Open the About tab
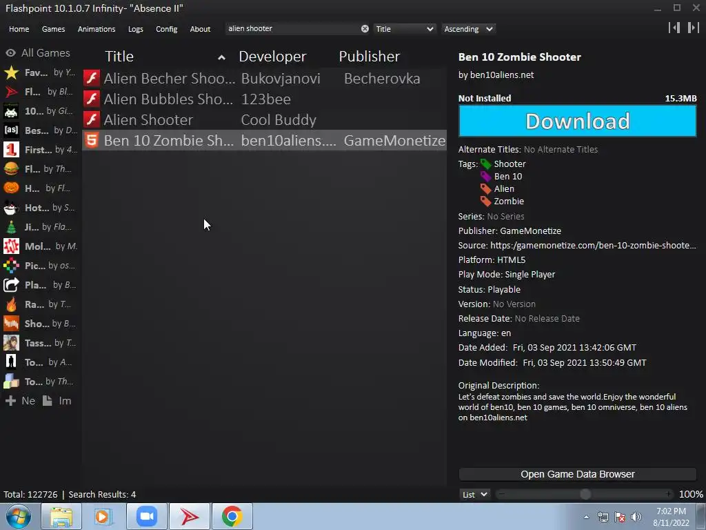The image size is (706, 530). pos(200,29)
